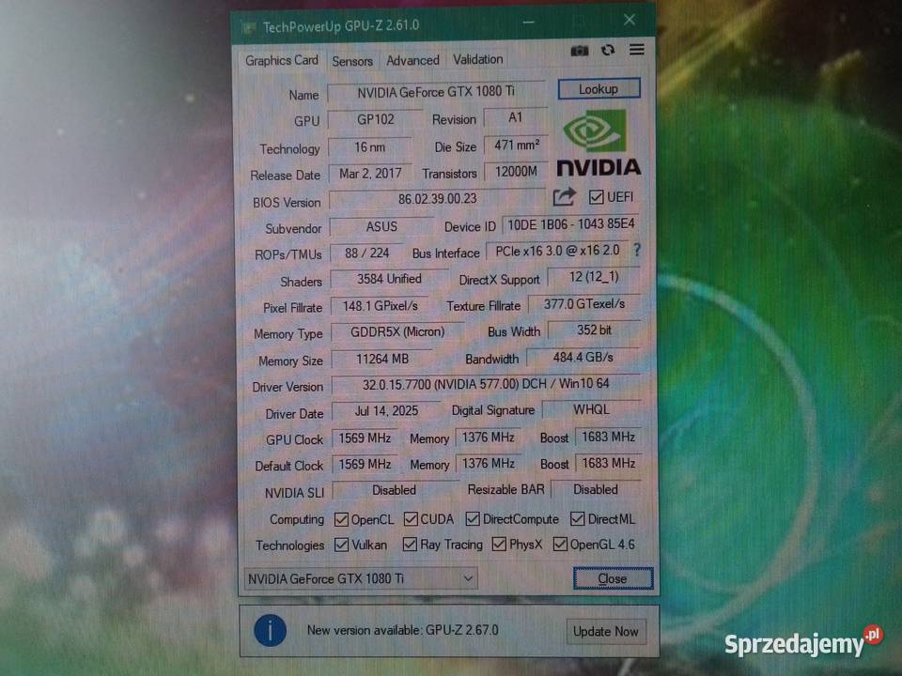Click the Transistors field 12000M
The height and width of the screenshot is (676, 902).
pyautogui.click(x=516, y=172)
